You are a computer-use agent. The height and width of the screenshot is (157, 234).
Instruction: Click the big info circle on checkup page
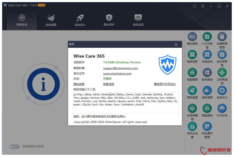43,84
